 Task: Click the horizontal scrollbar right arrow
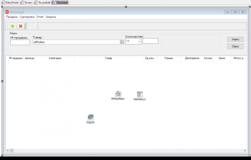245,150
